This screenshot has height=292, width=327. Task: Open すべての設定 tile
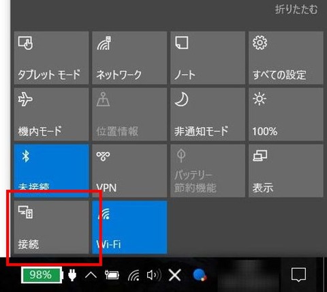coord(286,58)
